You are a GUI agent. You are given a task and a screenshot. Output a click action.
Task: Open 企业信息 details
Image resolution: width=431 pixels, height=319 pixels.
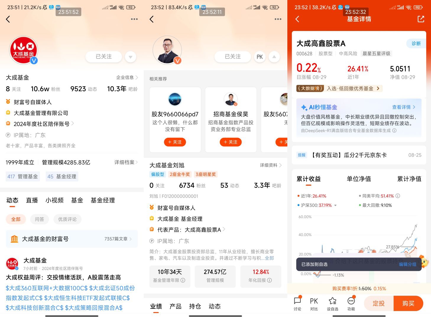click(x=127, y=77)
